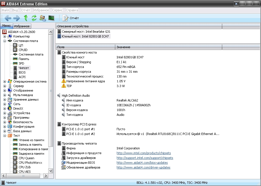
Task: Expand the Компьютер tree node
Action: coord(5,36)
